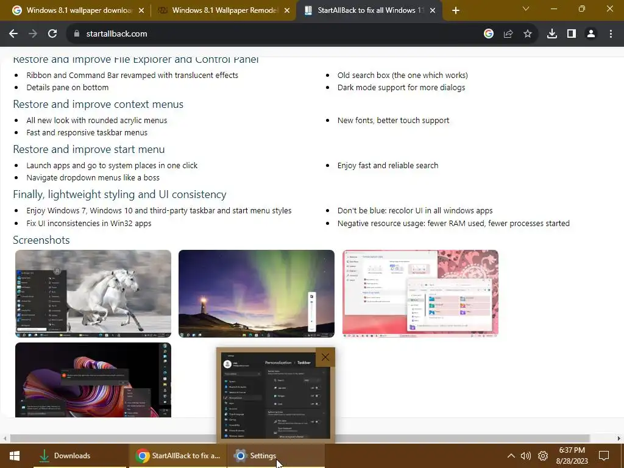This screenshot has width=624, height=468.
Task: Open Downloads from the taskbar
Action: (81, 456)
